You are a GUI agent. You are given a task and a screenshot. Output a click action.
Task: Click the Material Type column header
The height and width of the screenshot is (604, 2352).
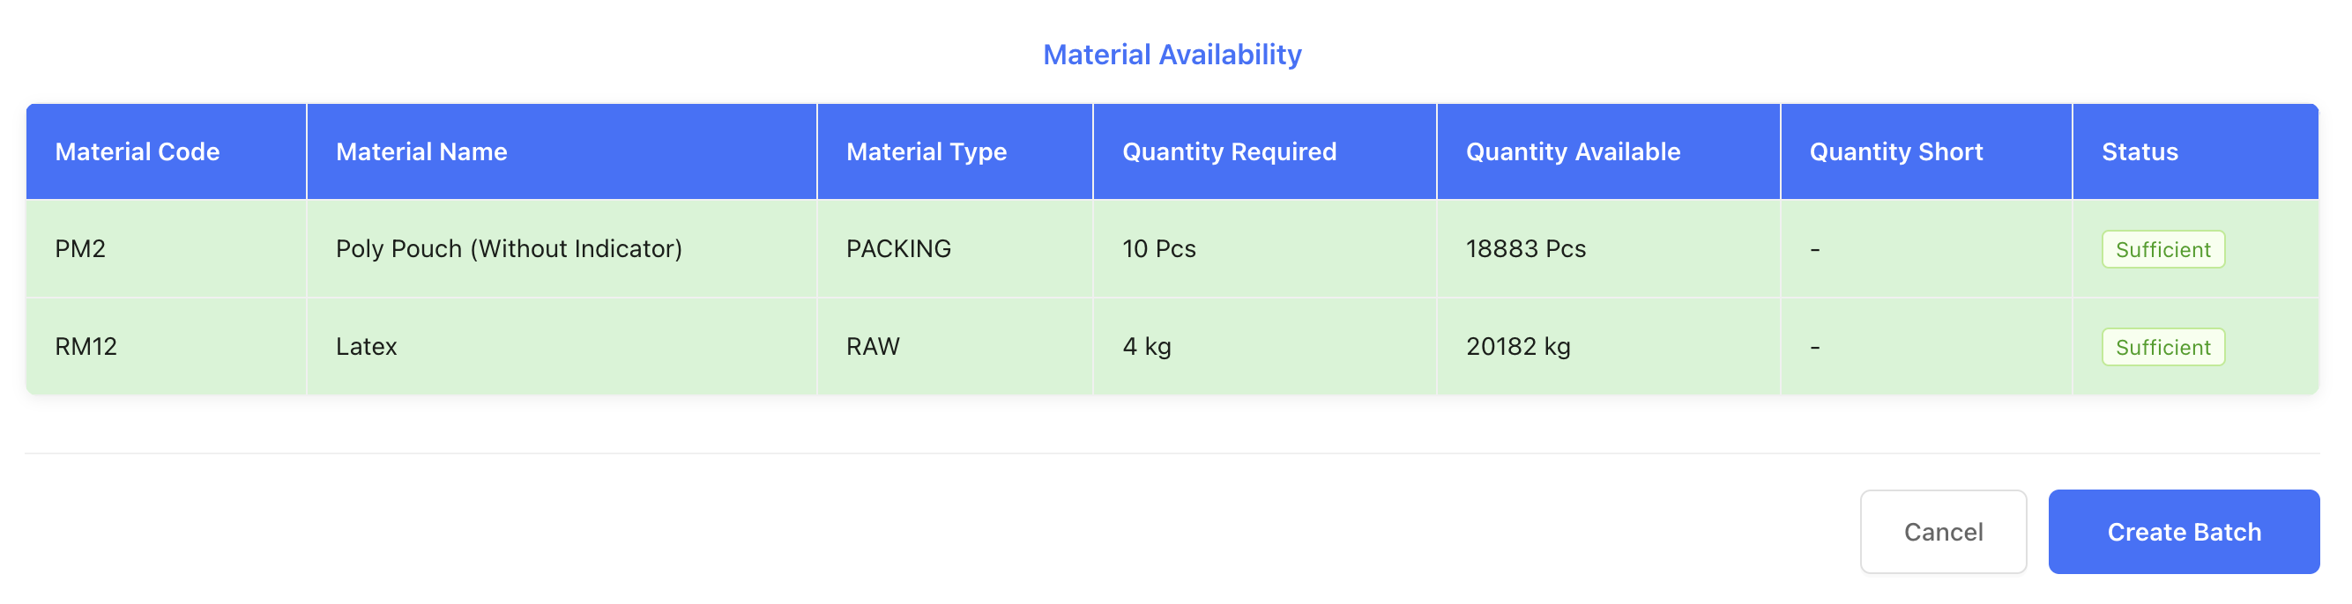(x=926, y=151)
